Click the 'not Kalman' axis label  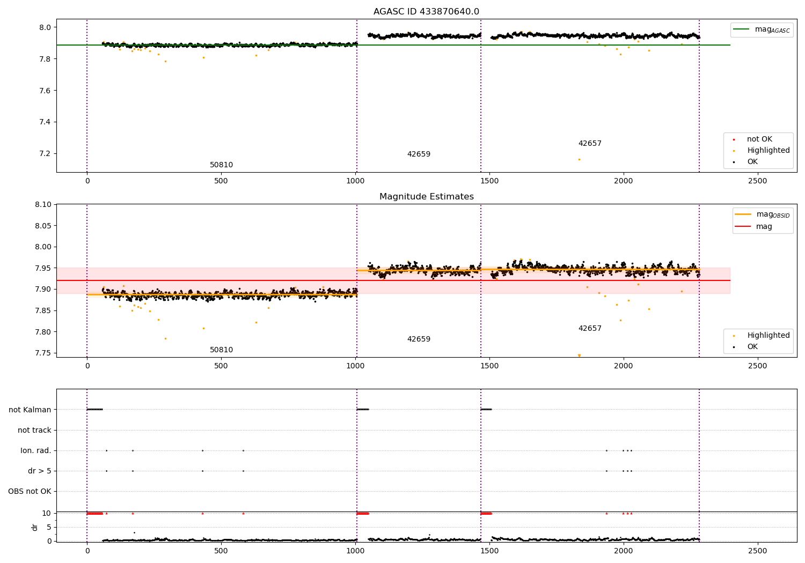(x=30, y=410)
